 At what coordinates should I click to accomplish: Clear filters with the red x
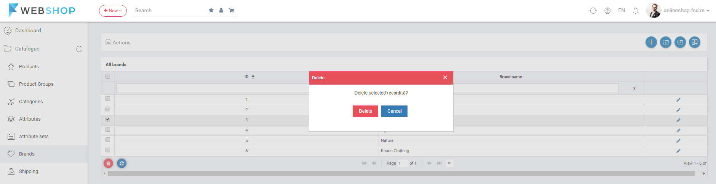[634, 88]
